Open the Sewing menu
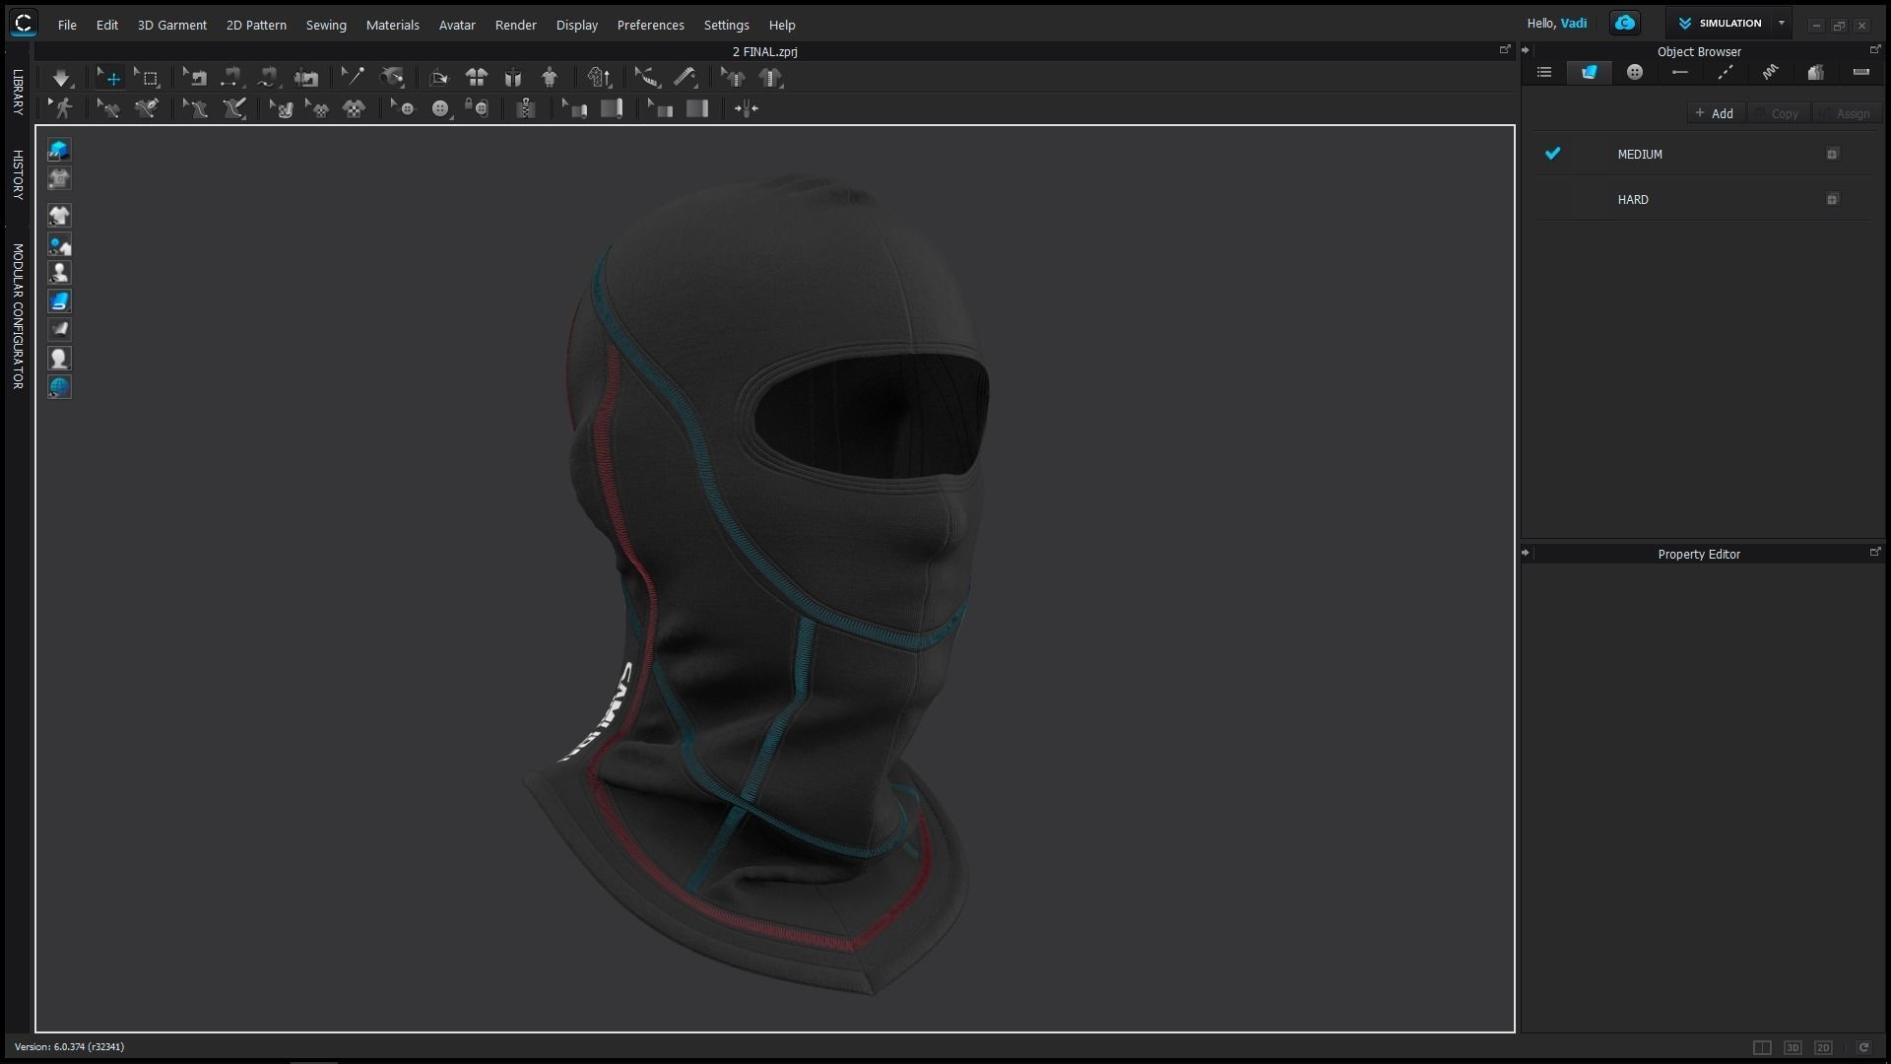Image resolution: width=1891 pixels, height=1064 pixels. point(326,25)
